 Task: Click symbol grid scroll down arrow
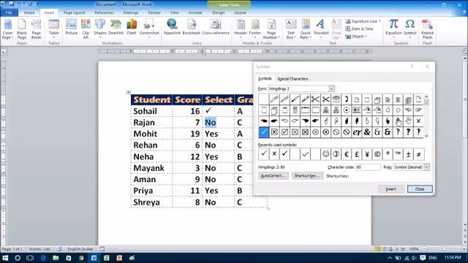[426, 136]
